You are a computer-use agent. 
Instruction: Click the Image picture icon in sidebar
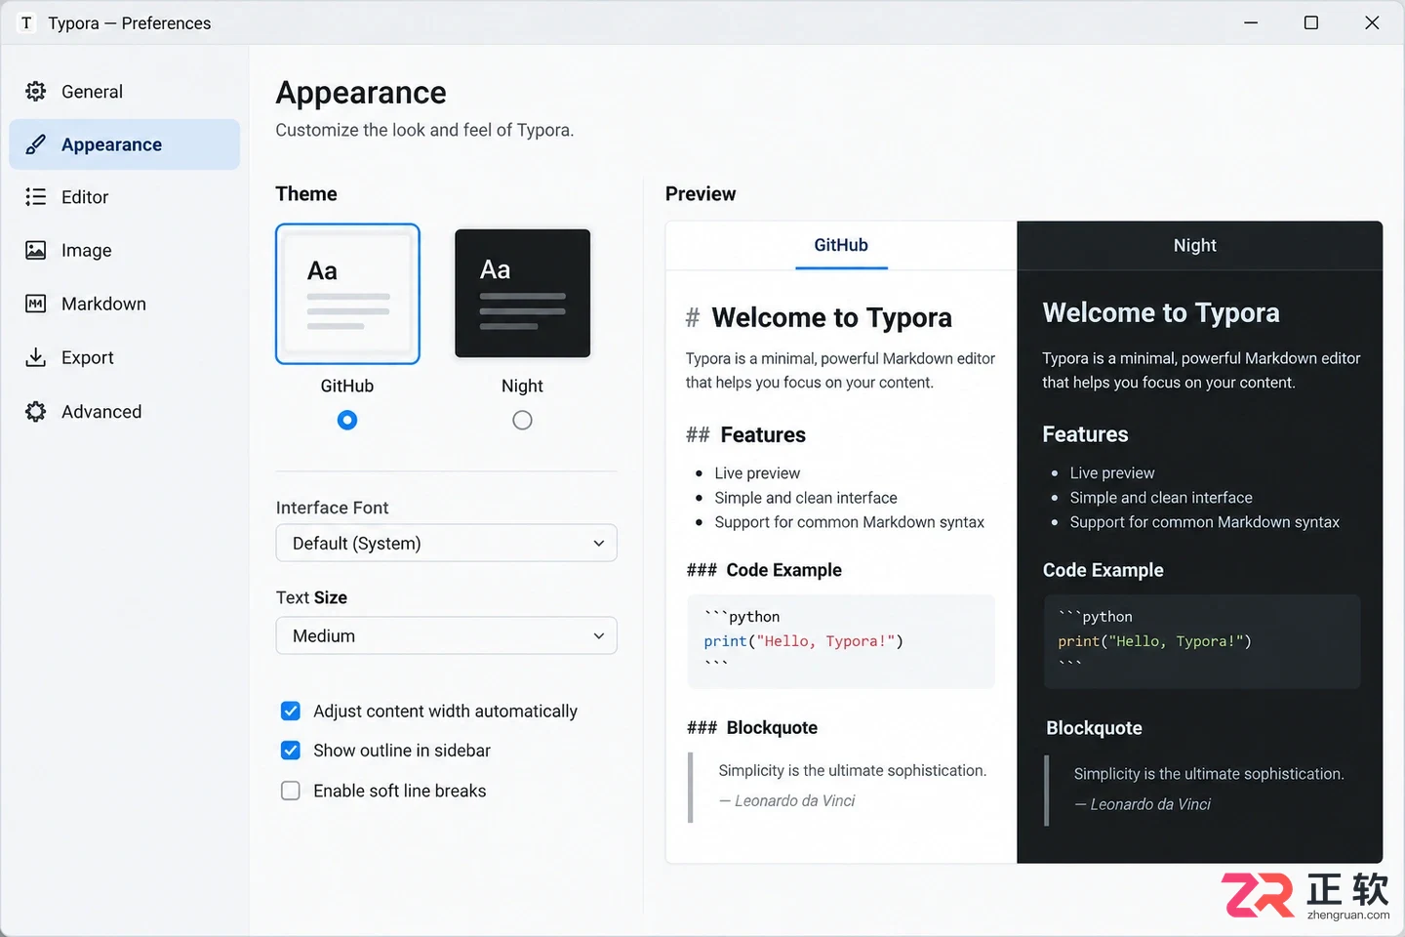pos(36,251)
